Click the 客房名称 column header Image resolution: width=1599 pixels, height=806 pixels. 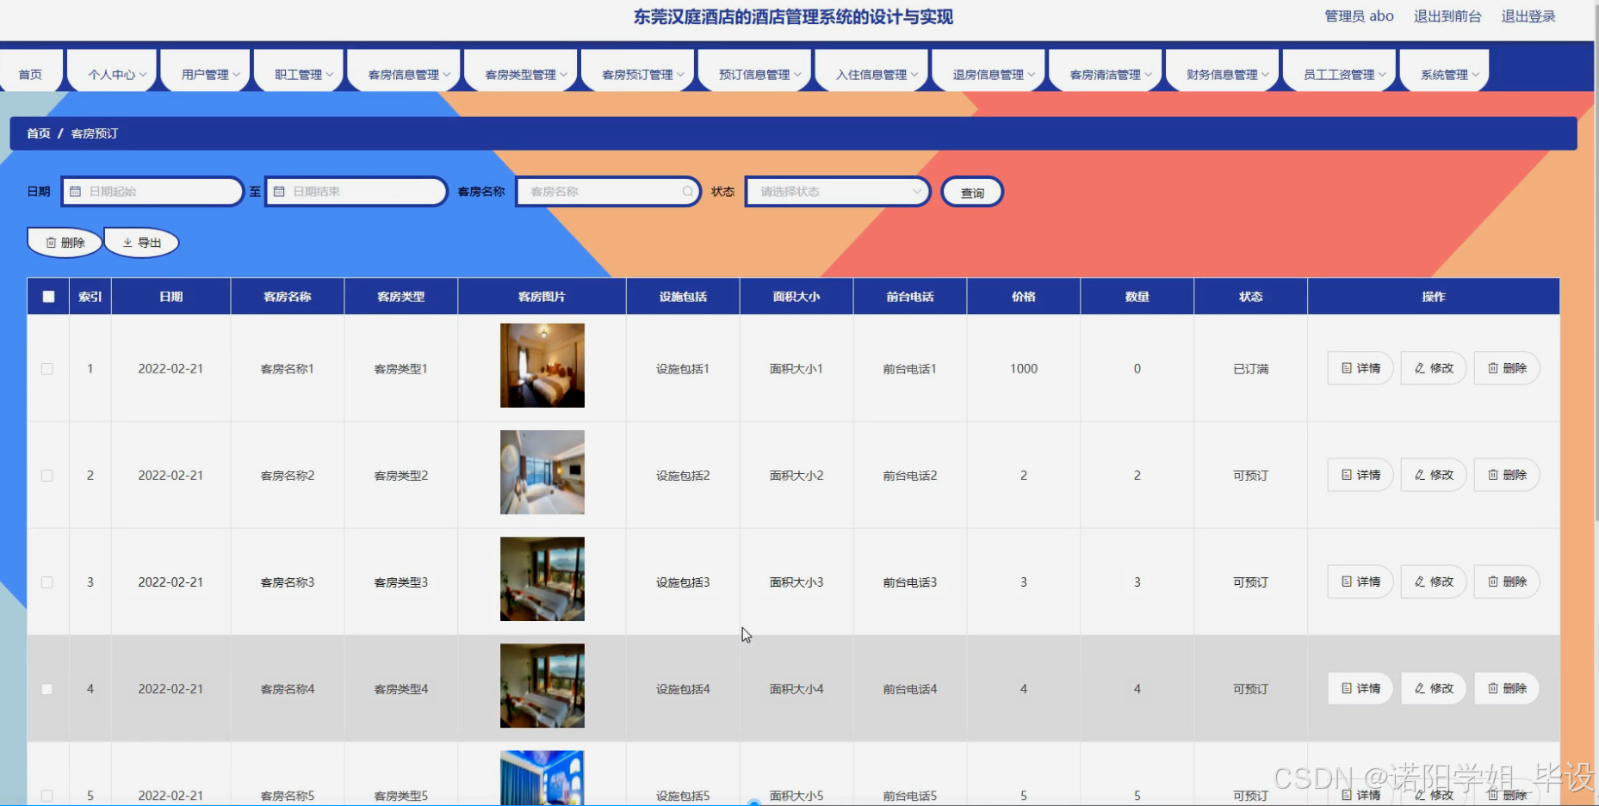tap(288, 297)
